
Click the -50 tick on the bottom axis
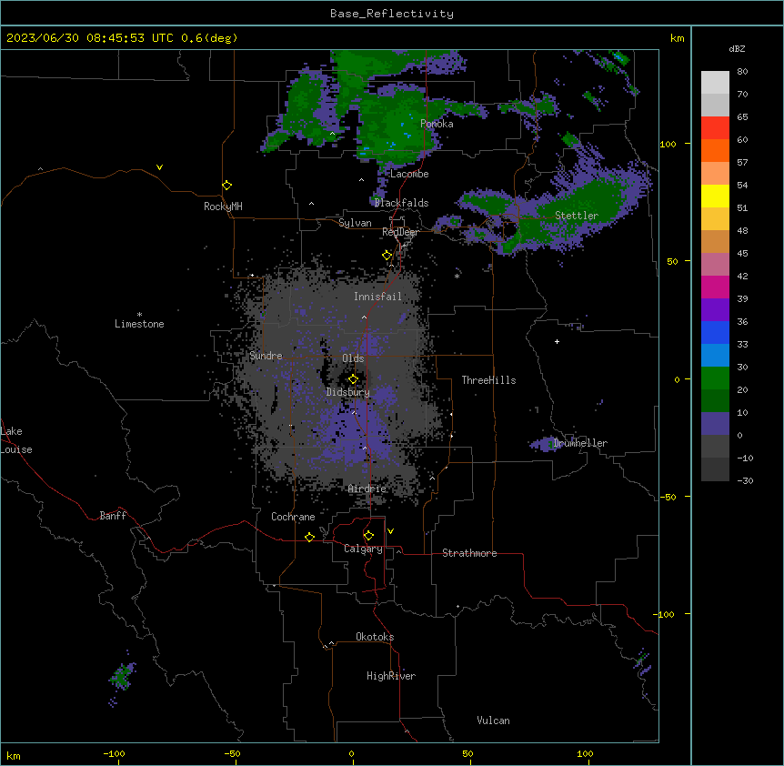(232, 753)
